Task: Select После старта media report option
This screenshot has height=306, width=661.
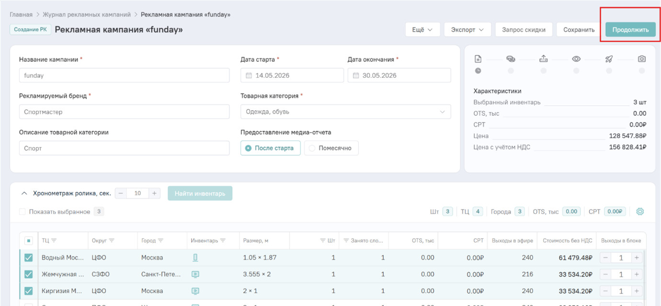Action: point(270,148)
